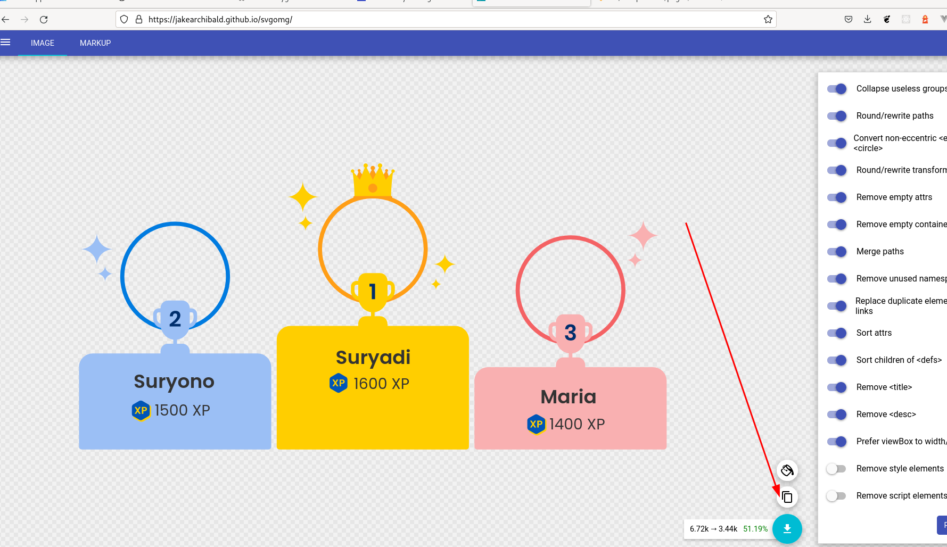Open the SVGOMG sidebar menu
The width and height of the screenshot is (947, 547).
(6, 43)
